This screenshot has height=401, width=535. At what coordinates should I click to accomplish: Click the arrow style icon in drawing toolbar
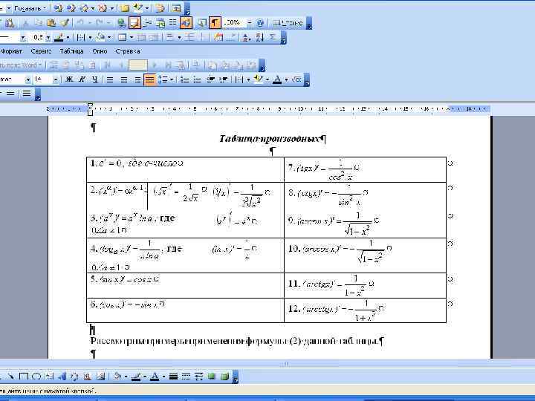199,376
